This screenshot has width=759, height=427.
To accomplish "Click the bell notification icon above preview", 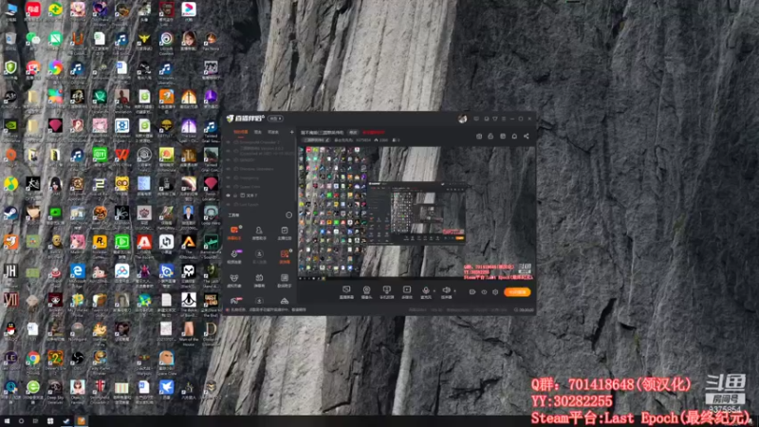I will pyautogui.click(x=514, y=136).
